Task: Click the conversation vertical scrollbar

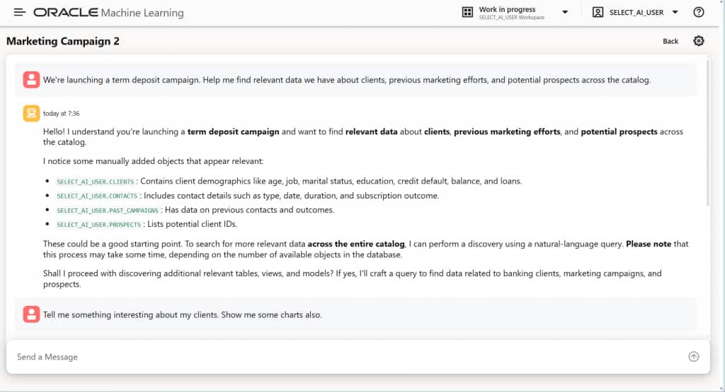Action: point(708,134)
